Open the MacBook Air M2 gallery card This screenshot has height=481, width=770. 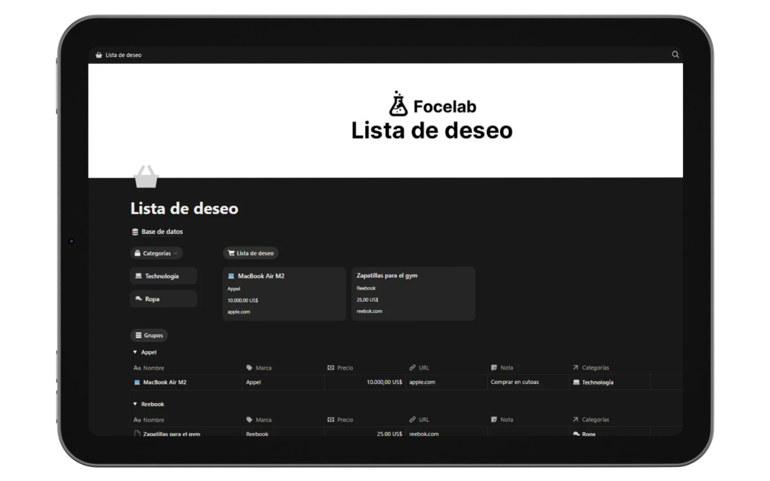(284, 294)
